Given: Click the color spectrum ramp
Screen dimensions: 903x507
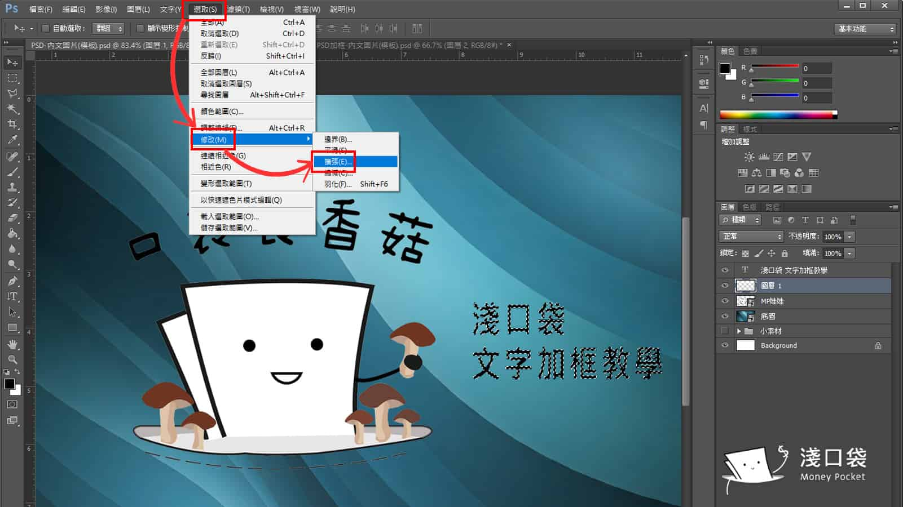Looking at the screenshot, I should (778, 115).
